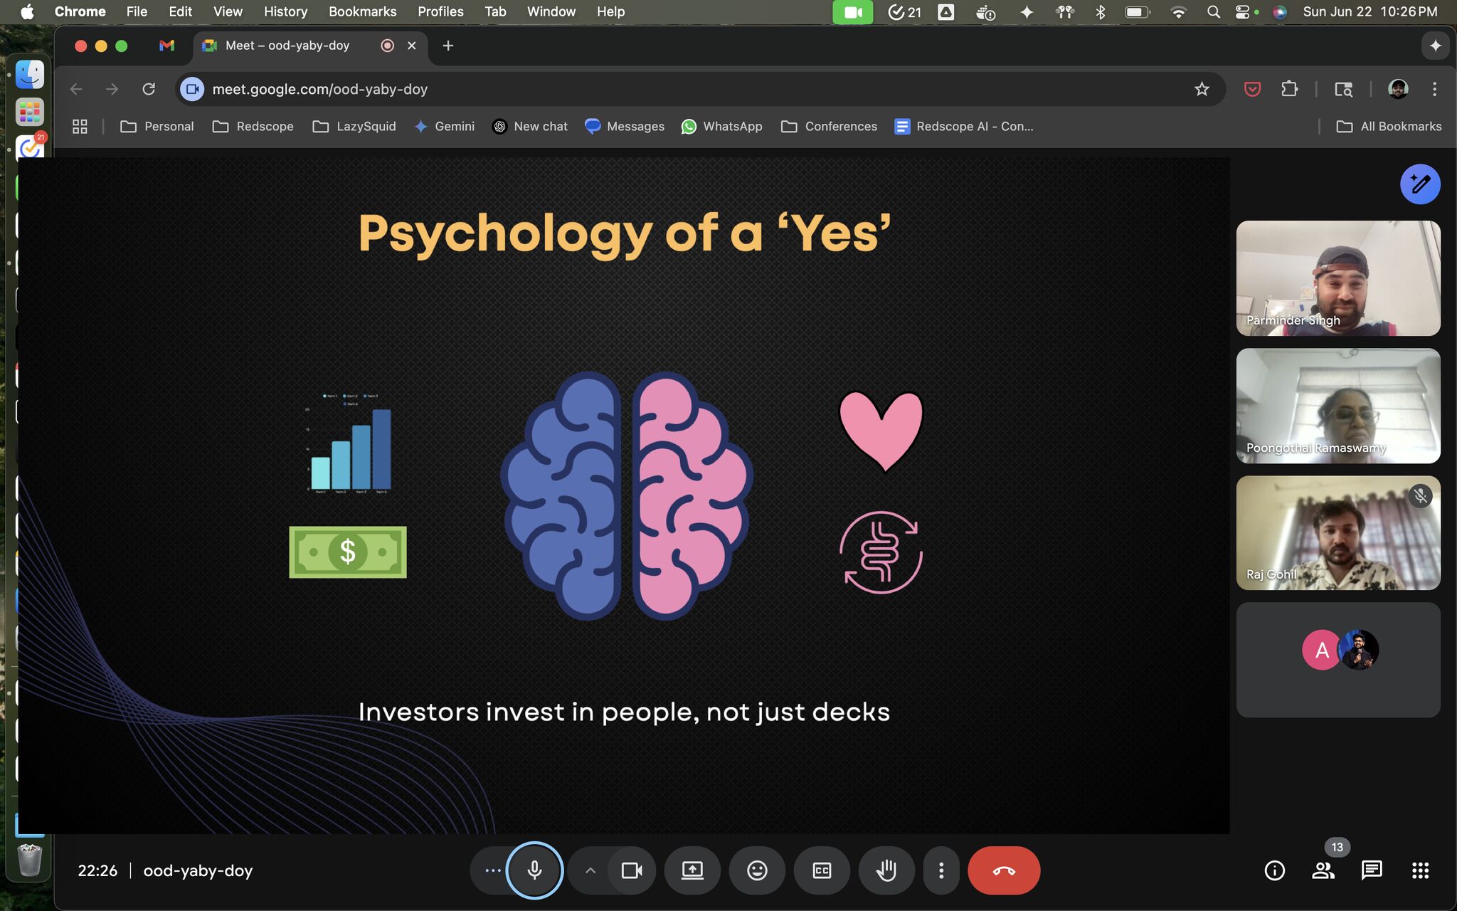Image resolution: width=1457 pixels, height=911 pixels.
Task: Raise your hand
Action: tap(885, 870)
